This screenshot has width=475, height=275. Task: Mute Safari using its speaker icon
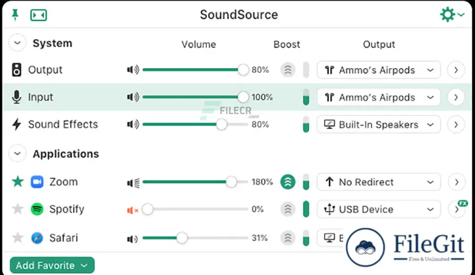tap(132, 239)
